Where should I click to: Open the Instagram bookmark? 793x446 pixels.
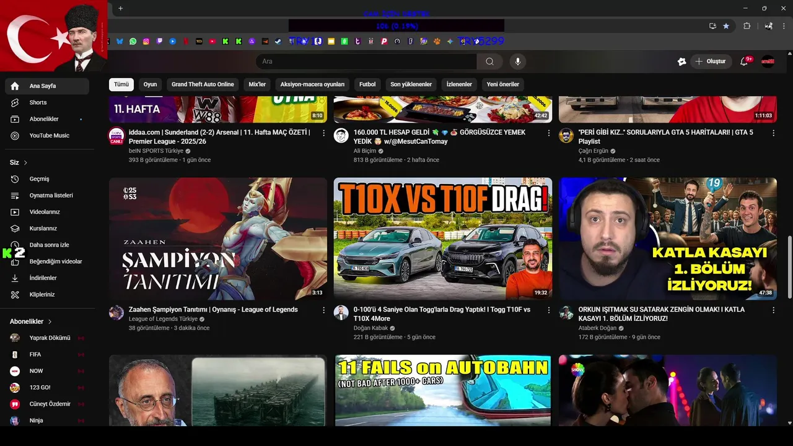[146, 42]
